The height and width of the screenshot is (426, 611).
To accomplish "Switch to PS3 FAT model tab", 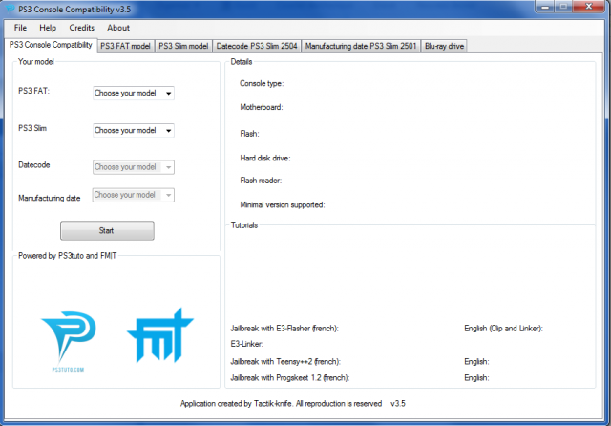I will pyautogui.click(x=125, y=46).
